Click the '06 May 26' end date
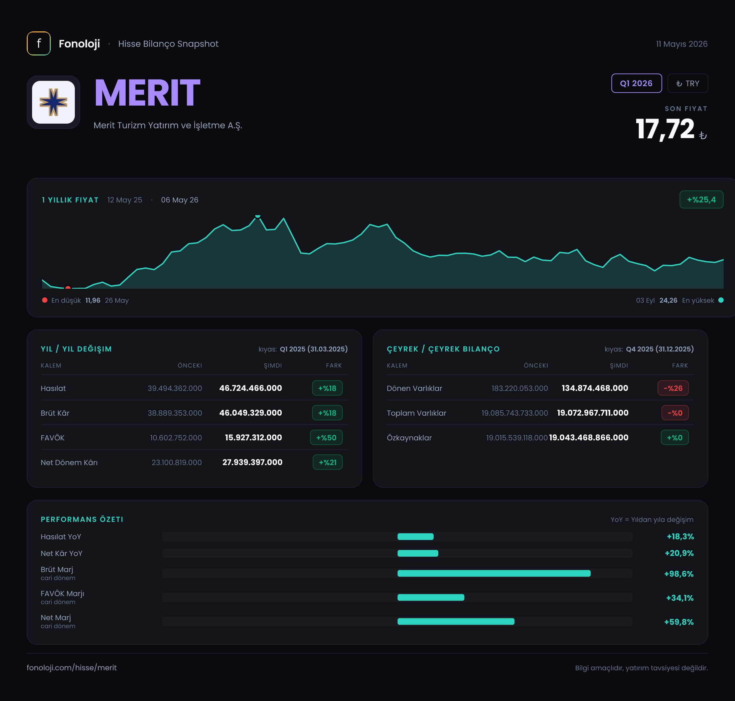735x701 pixels. pos(180,200)
